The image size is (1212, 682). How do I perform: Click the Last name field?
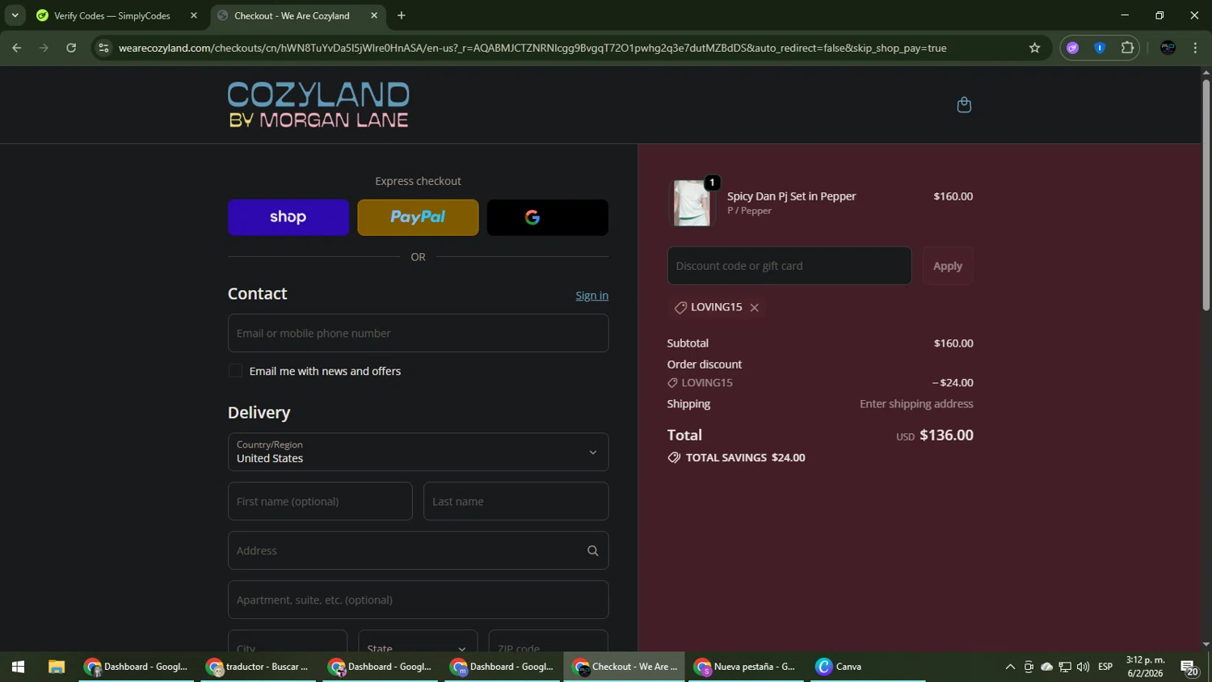[x=516, y=501]
